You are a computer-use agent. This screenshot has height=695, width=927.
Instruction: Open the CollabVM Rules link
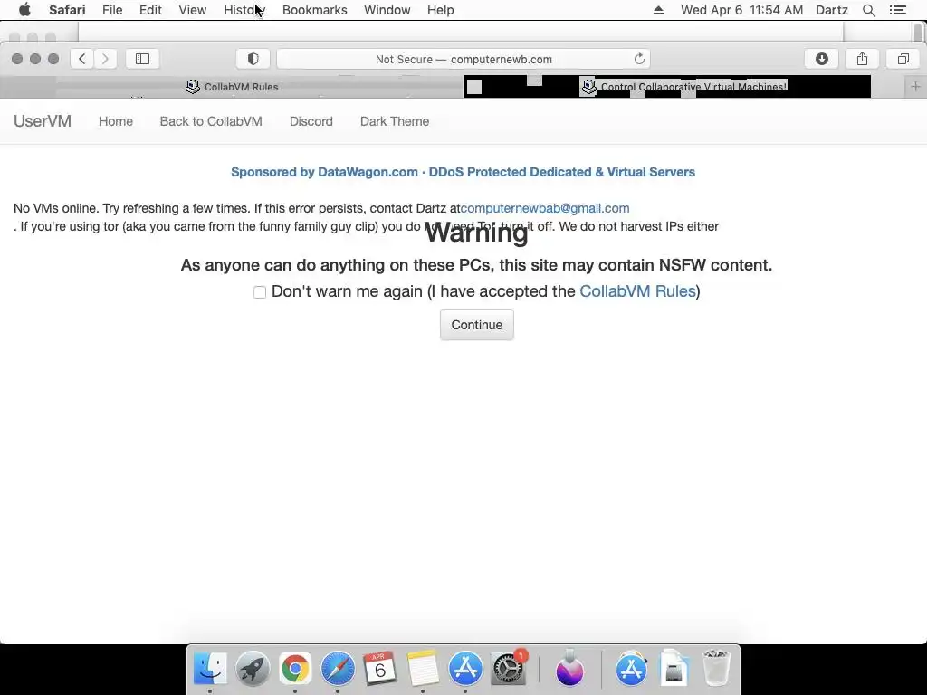pos(637,291)
